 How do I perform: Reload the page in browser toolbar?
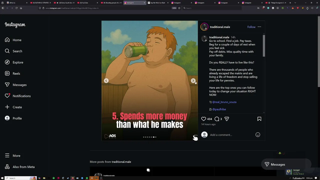tap(16, 8)
